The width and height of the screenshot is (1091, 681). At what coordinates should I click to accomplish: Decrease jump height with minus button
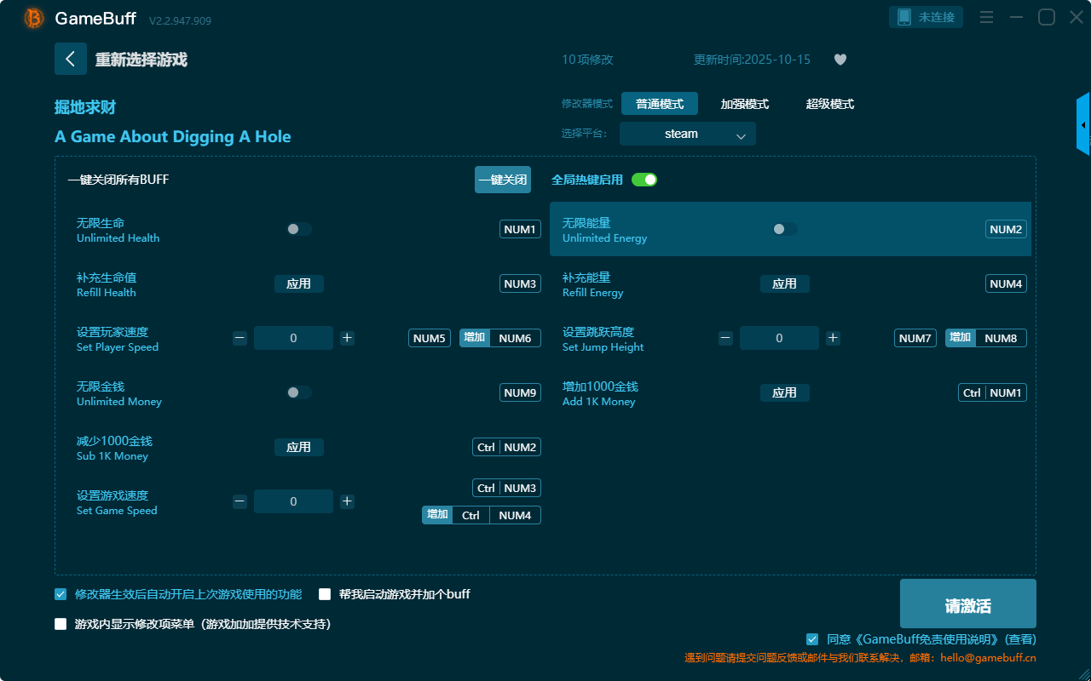(725, 338)
